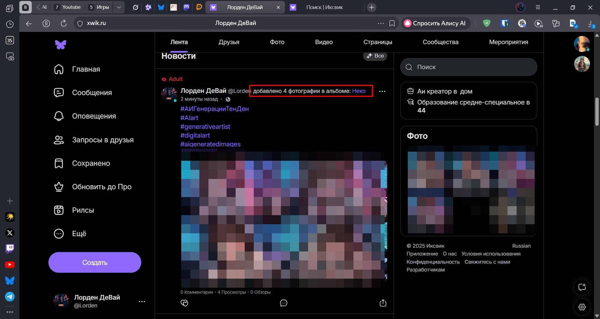This screenshot has height=319, width=600.
Task: Click the Иксвик butterfly logo
Action: click(61, 44)
